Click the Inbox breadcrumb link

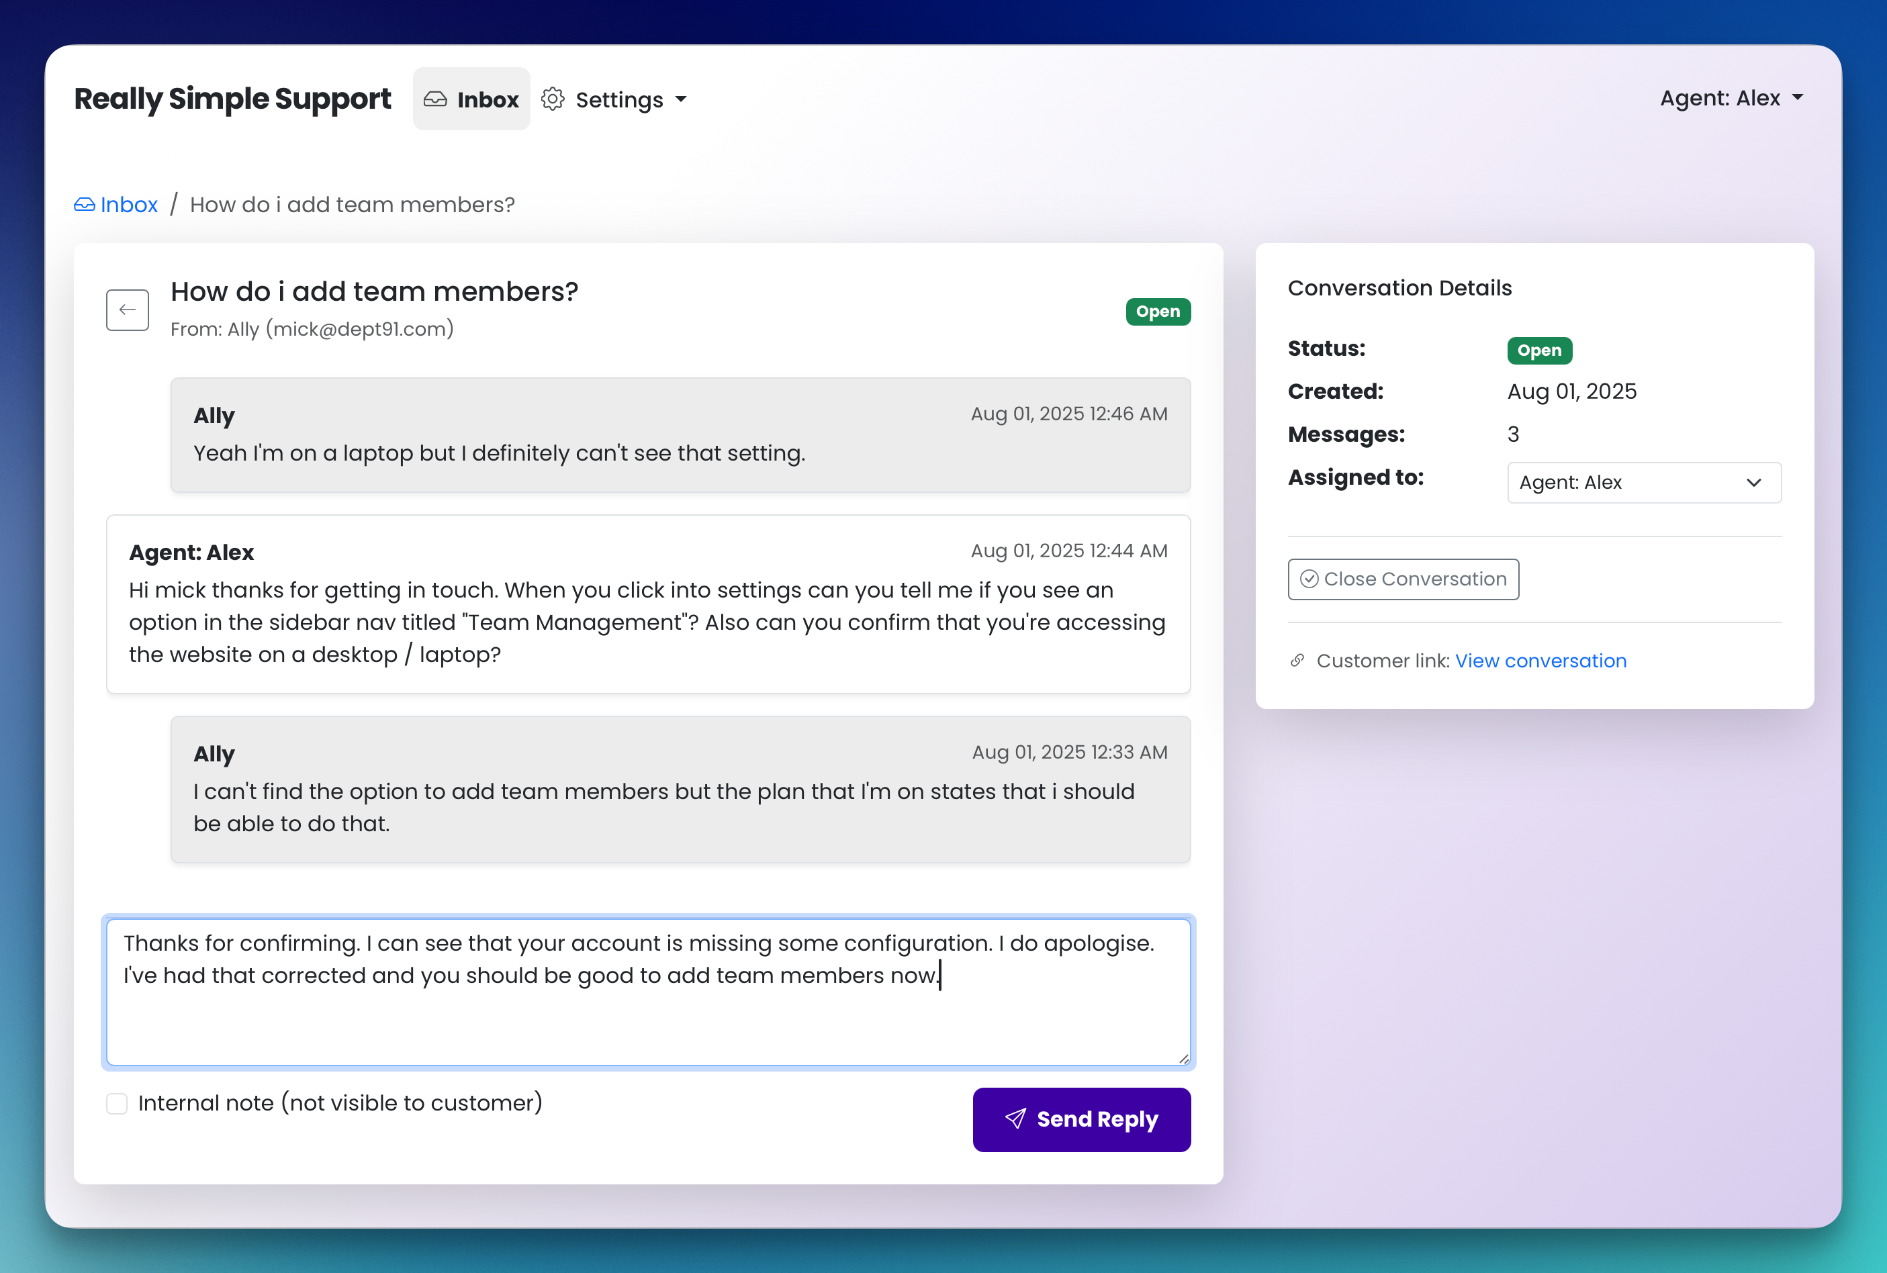point(128,205)
